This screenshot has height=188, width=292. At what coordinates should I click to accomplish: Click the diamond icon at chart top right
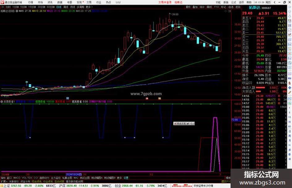[x=226, y=11]
